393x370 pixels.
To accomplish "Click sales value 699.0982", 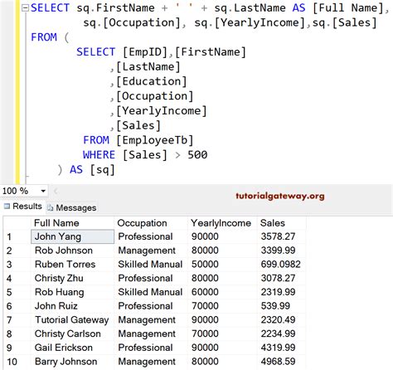I will 281,265.
